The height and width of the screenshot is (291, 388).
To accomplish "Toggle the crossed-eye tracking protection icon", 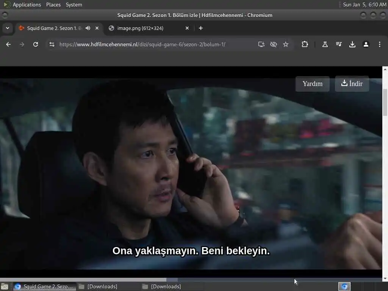I will (274, 44).
